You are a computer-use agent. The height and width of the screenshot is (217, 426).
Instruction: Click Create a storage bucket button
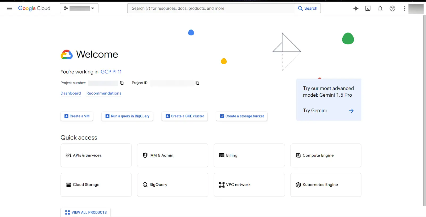tap(242, 116)
